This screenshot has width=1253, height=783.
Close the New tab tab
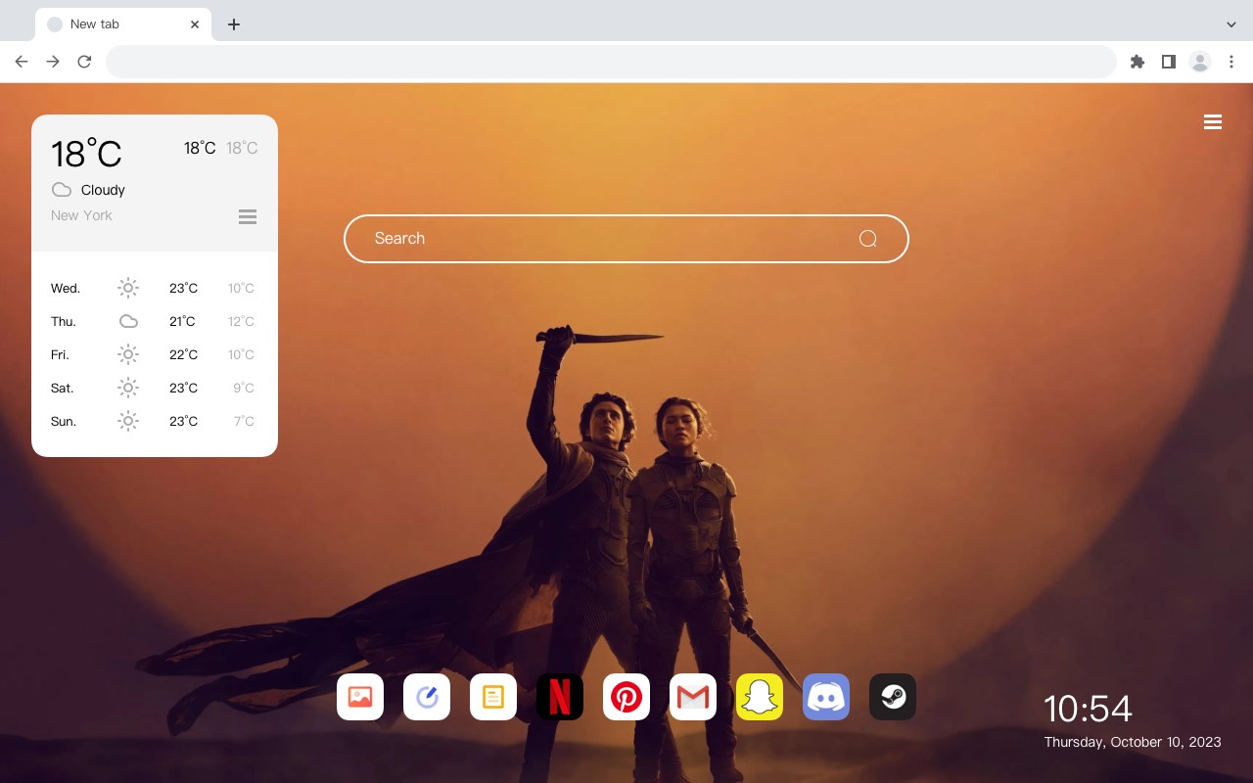click(x=195, y=24)
